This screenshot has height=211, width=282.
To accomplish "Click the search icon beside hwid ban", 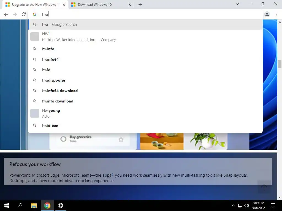I will point(35,126).
